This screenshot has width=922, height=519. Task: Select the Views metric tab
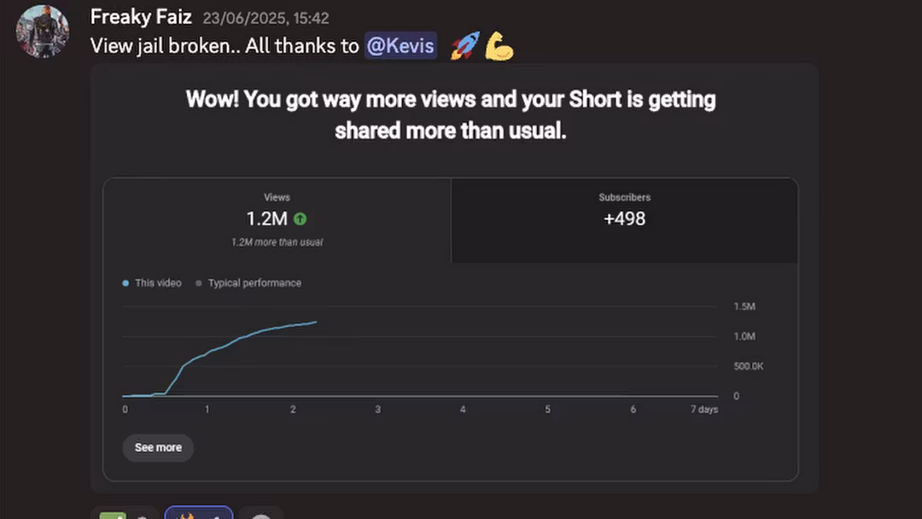[x=277, y=220]
